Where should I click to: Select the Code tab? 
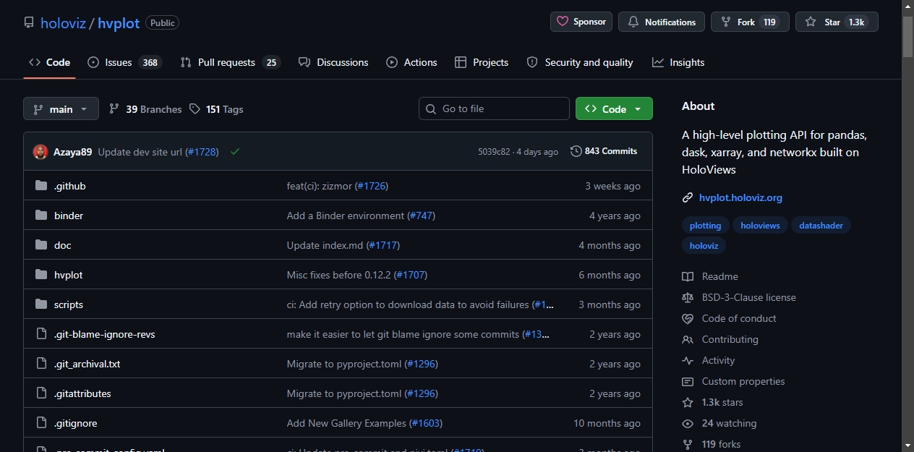49,62
